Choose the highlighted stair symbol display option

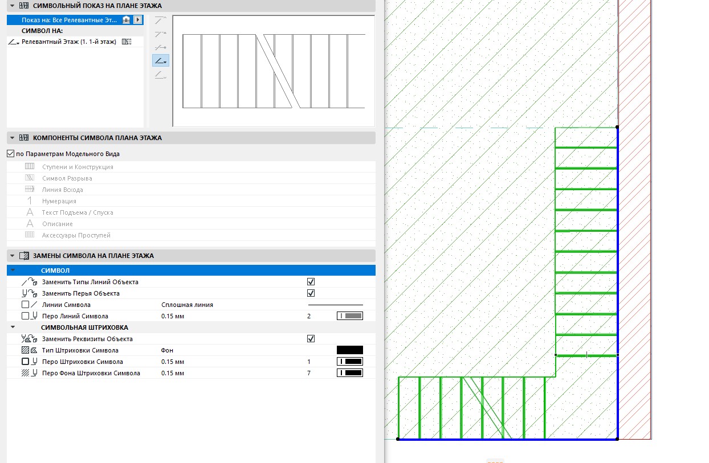(161, 60)
